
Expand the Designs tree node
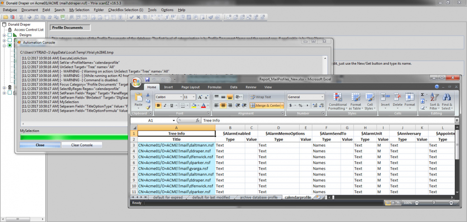pos(4,35)
